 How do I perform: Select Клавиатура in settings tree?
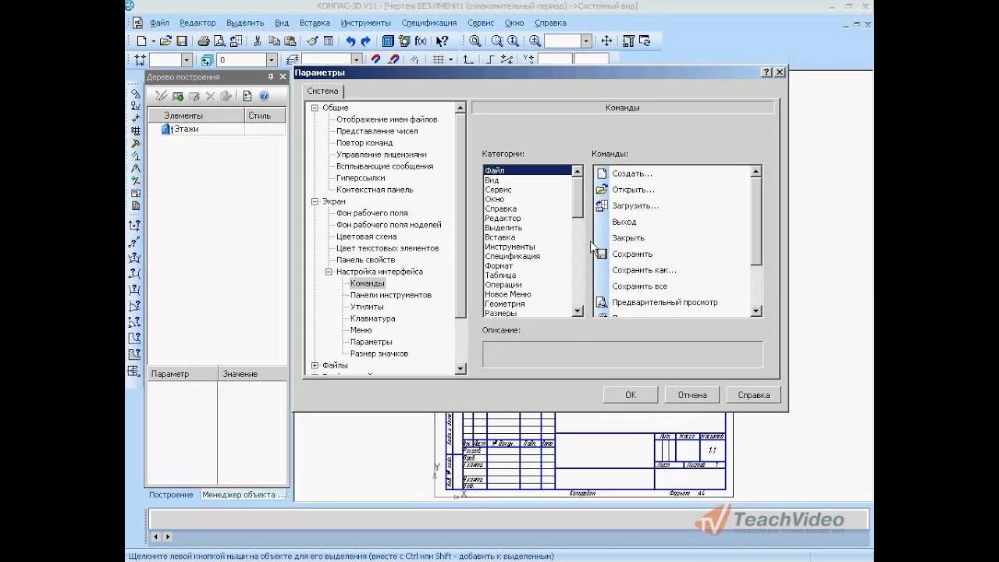pos(372,318)
